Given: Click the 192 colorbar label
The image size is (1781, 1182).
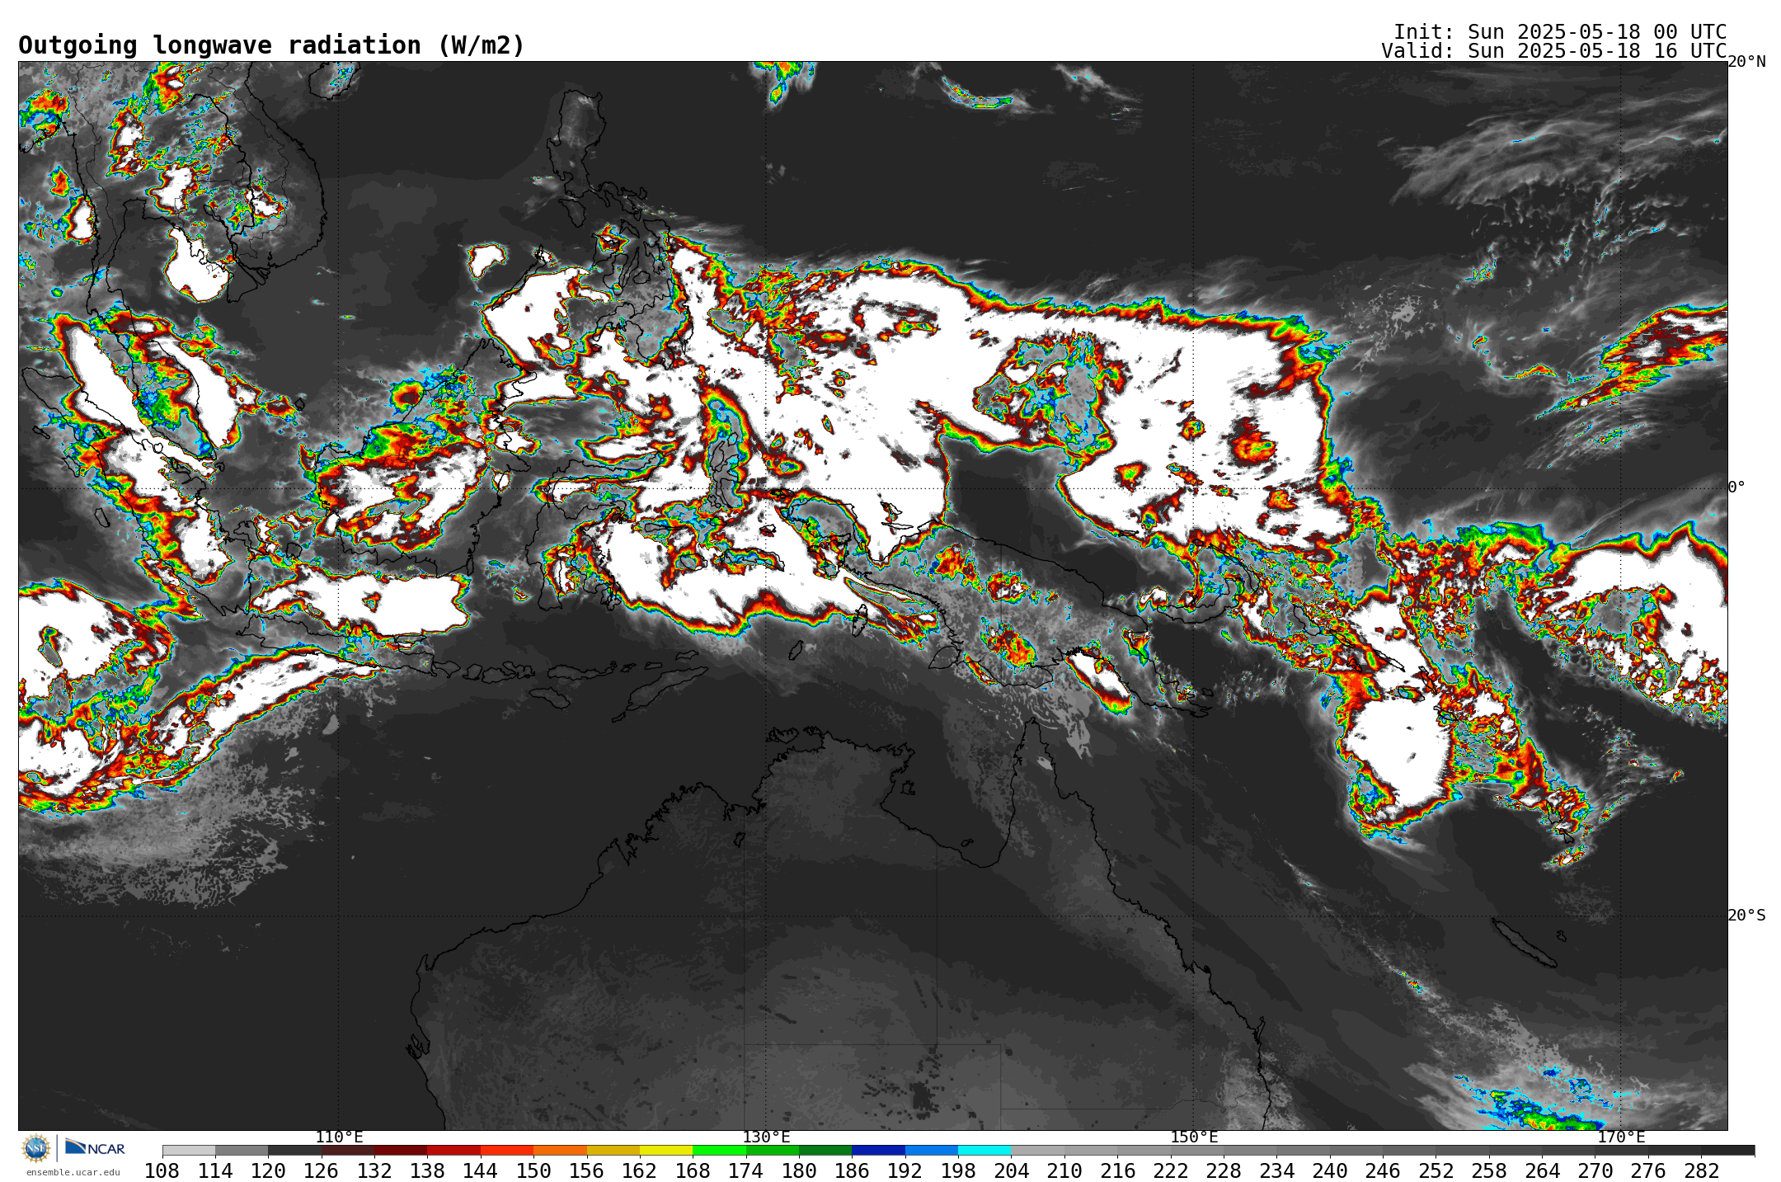Looking at the screenshot, I should [905, 1171].
